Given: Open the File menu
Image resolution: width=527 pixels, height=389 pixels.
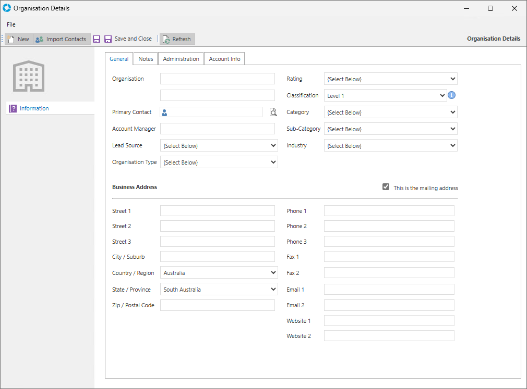Looking at the screenshot, I should pyautogui.click(x=11, y=24).
